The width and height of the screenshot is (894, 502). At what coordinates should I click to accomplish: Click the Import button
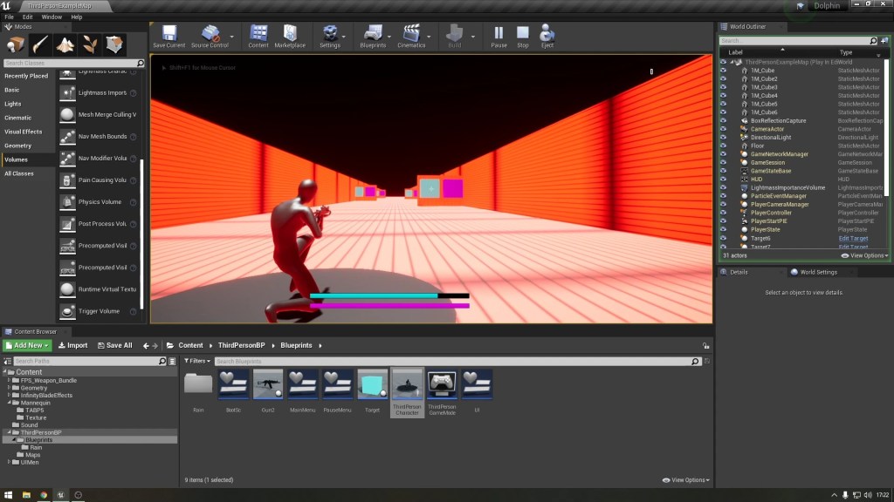[x=73, y=345]
